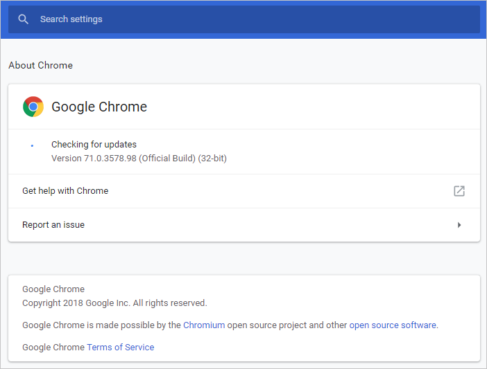Select the Report an issue text

53,225
